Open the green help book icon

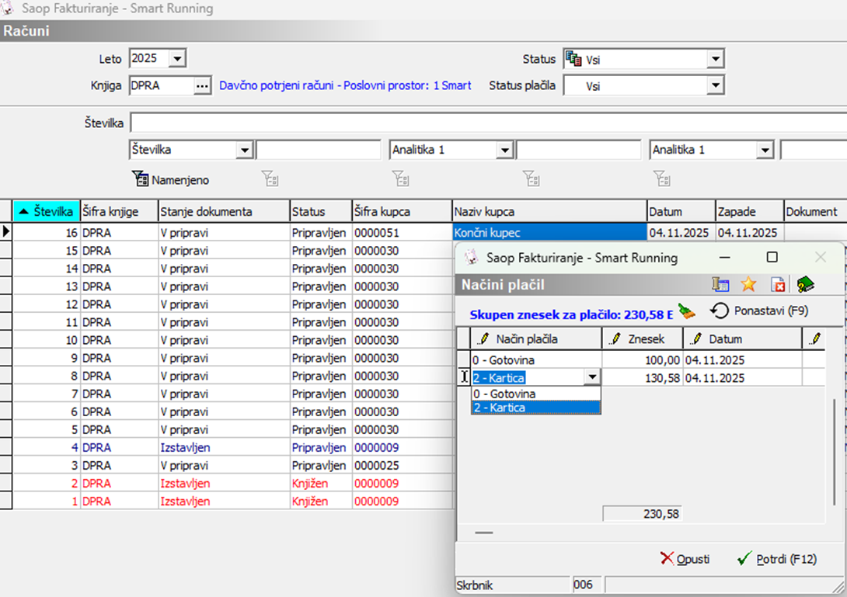click(x=806, y=285)
